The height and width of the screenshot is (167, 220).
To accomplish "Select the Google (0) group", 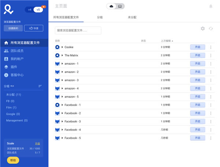I will coord(13,114).
